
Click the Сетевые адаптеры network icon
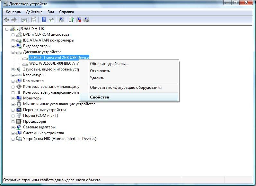pyautogui.click(x=19, y=127)
